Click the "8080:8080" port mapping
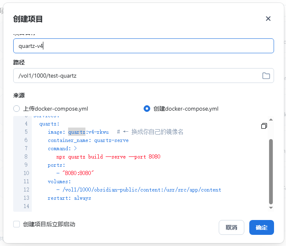The image size is (286, 246). point(78,173)
